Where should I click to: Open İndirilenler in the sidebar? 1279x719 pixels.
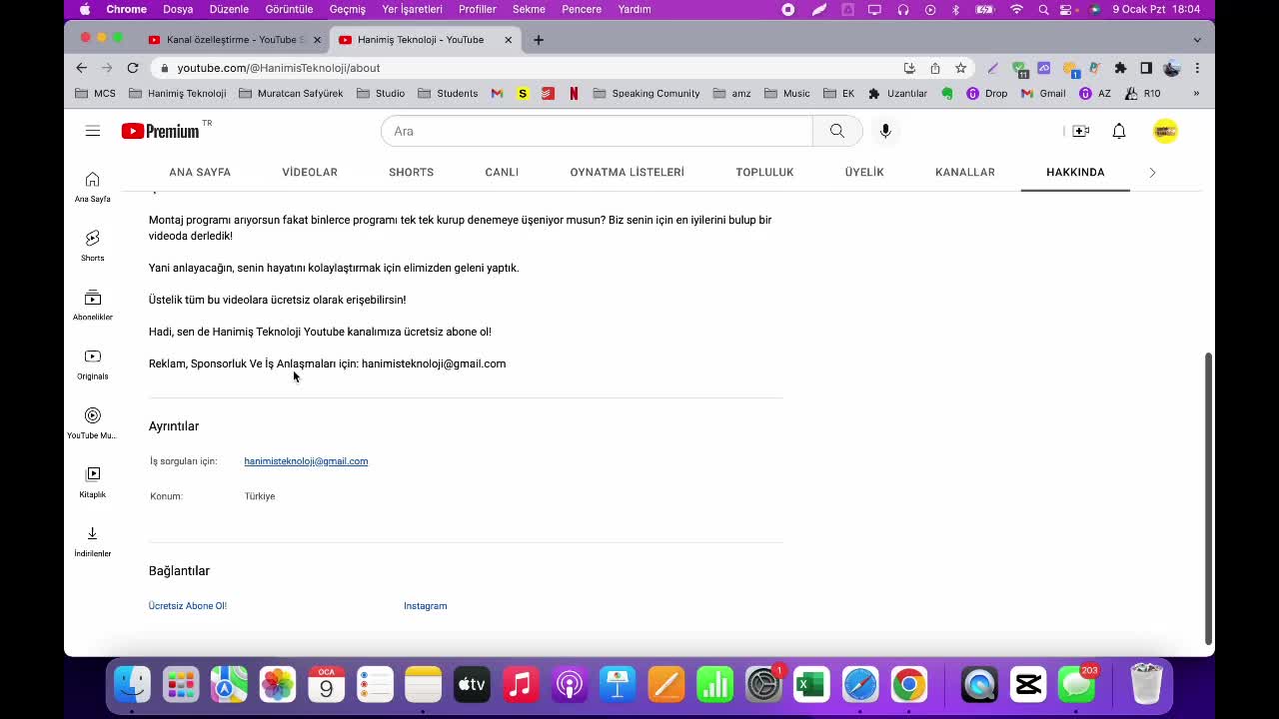[x=92, y=541]
